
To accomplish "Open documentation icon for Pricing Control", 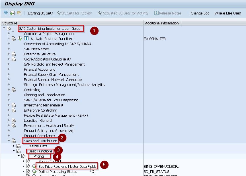I will (x=28, y=161).
